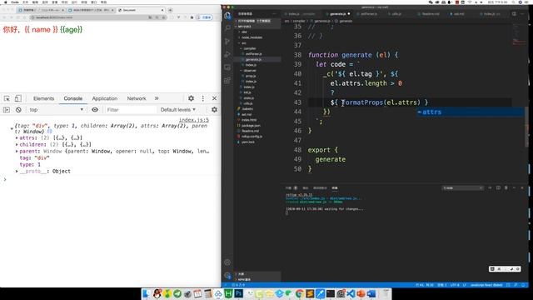Open index.js:5 source link
The image size is (533, 300).
pyautogui.click(x=194, y=120)
